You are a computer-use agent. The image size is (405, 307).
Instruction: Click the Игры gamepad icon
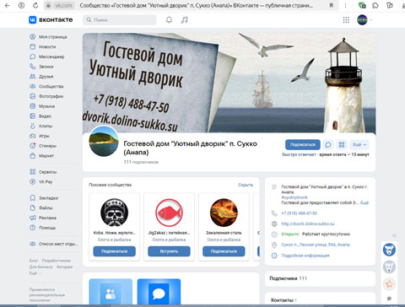33,136
